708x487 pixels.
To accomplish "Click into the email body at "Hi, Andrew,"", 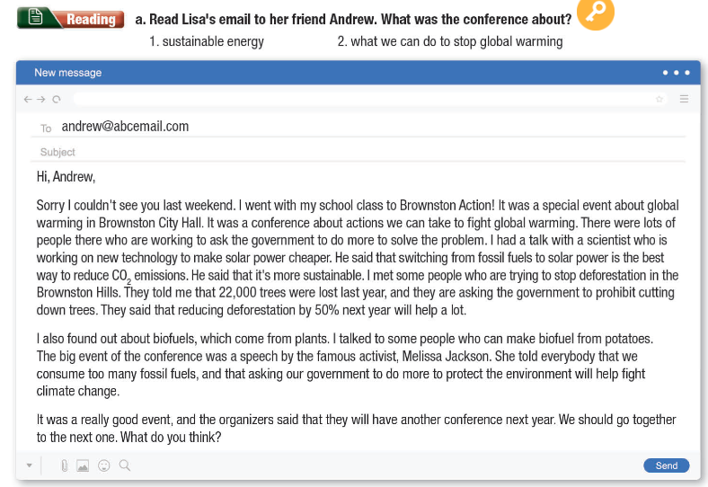I will tap(66, 176).
